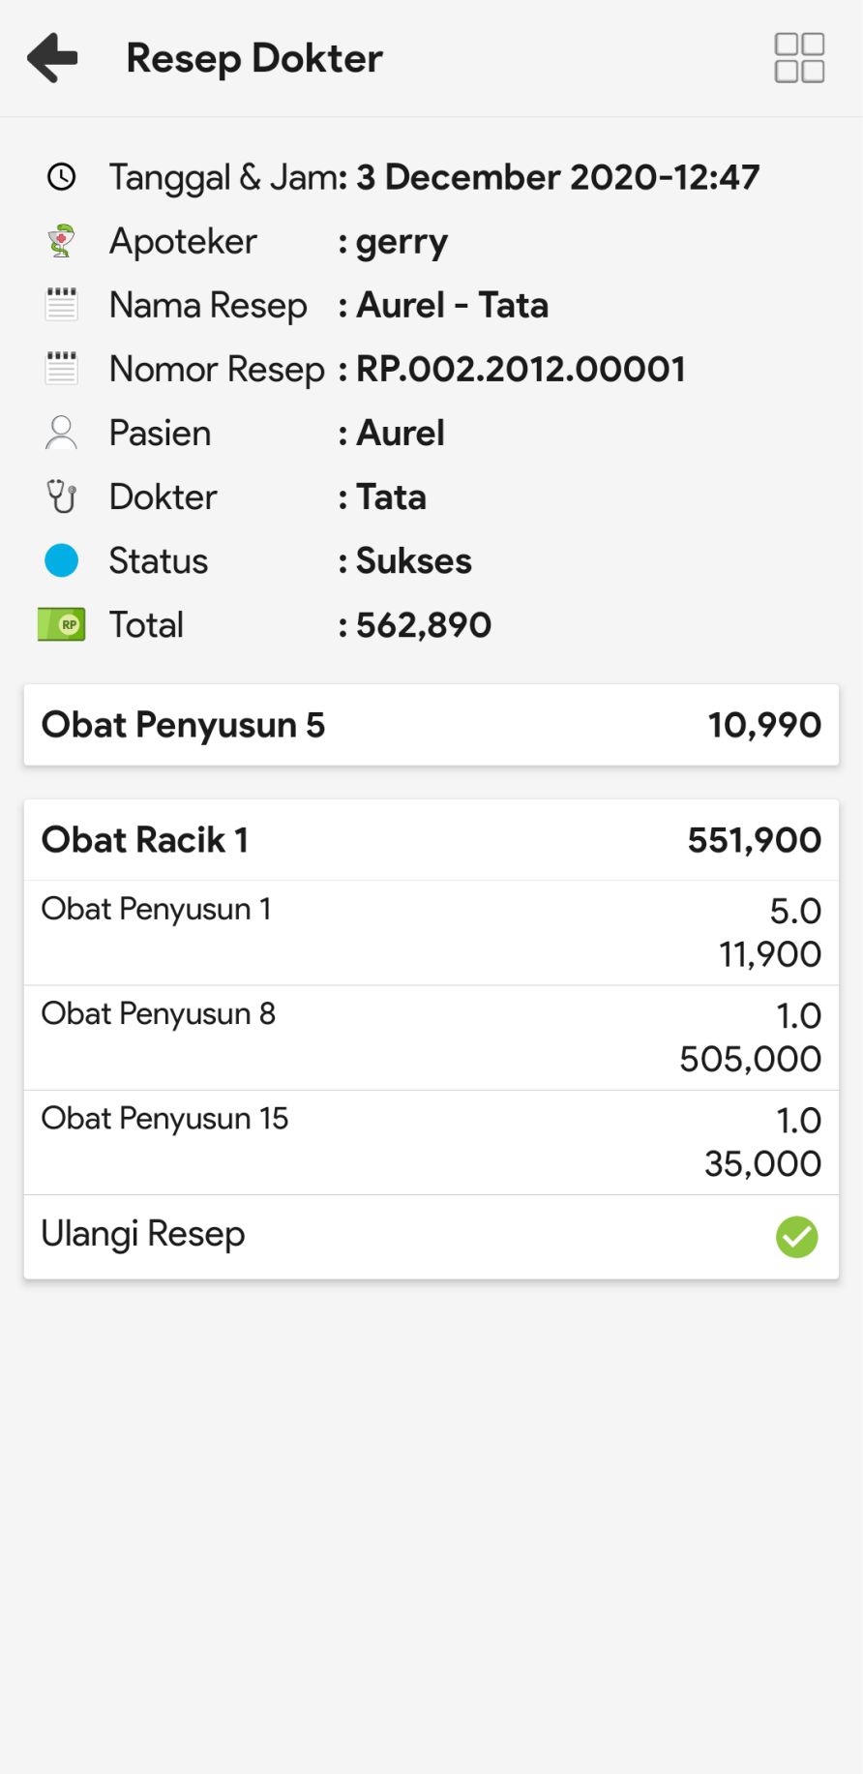The image size is (863, 1774).
Task: Select the Obat Penyusun 8 row
Action: pyautogui.click(x=431, y=1037)
